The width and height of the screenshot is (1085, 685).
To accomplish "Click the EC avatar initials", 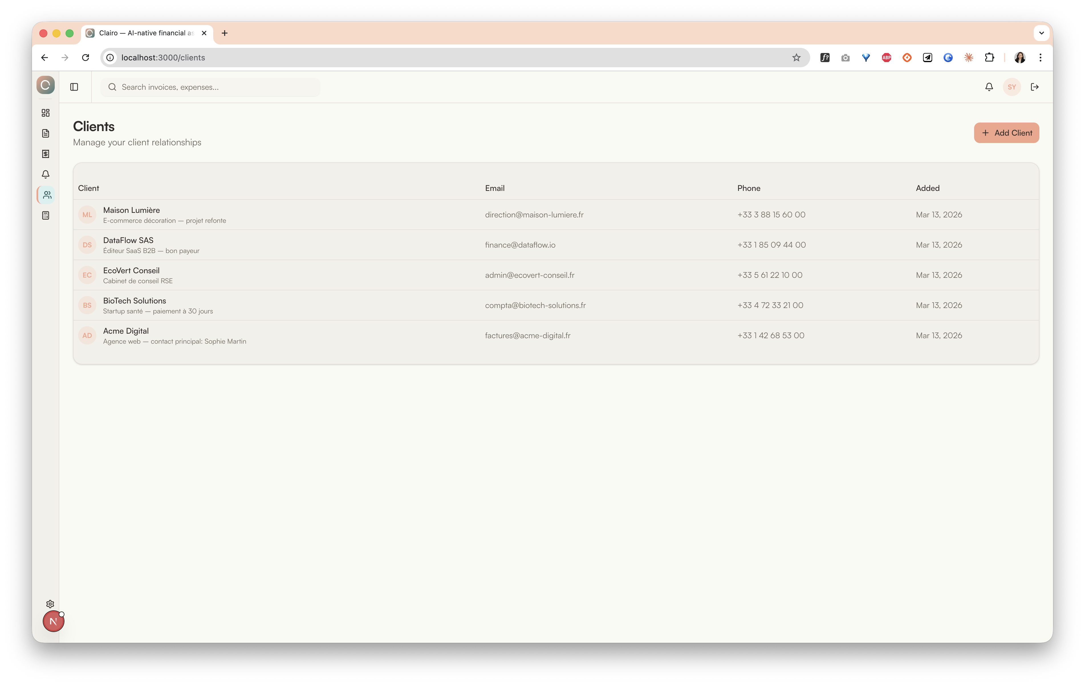I will [87, 275].
